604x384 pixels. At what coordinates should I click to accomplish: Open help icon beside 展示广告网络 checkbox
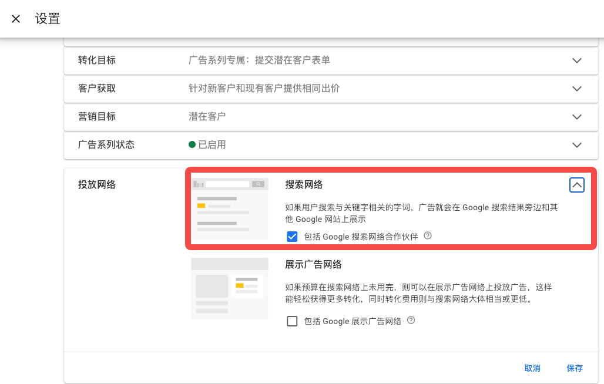(x=411, y=321)
